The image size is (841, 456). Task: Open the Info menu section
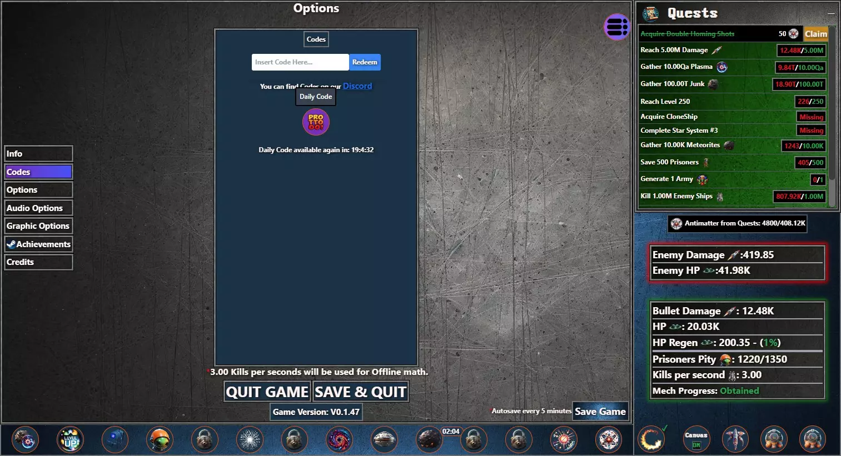(x=38, y=154)
